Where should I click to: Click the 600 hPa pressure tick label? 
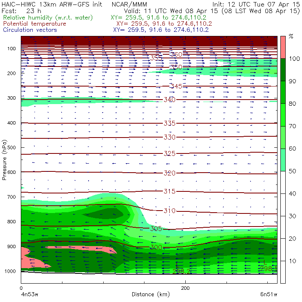tap(11, 172)
